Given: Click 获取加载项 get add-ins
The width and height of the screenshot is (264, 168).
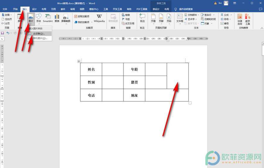Looking at the screenshot, I should click(82, 16).
